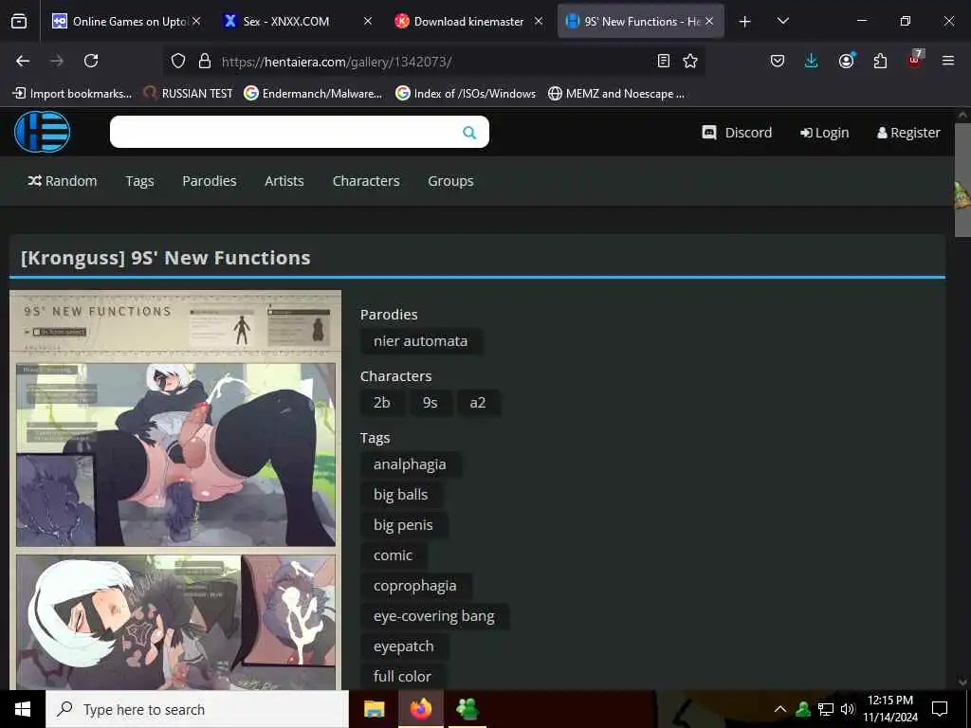Viewport: 971px width, 728px height.
Task: Open the volume speaker tray icon
Action: tap(847, 709)
